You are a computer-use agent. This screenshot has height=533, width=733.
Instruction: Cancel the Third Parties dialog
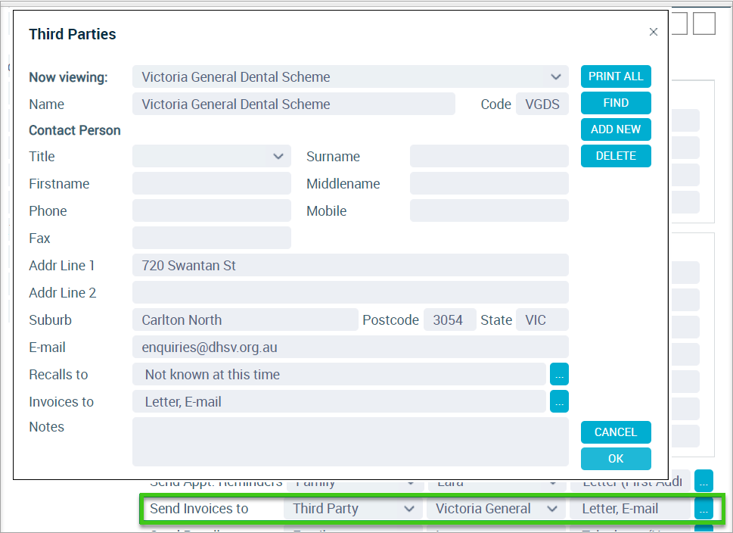(x=616, y=432)
